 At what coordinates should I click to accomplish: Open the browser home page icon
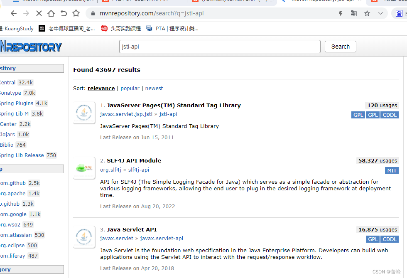click(51, 13)
